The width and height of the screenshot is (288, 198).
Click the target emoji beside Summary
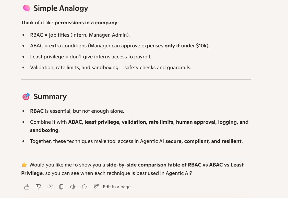pyautogui.click(x=26, y=97)
